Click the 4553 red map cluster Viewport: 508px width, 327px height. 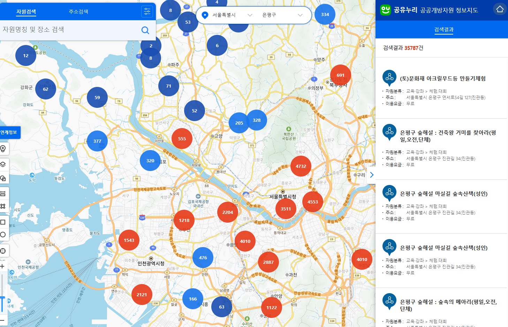(x=313, y=202)
